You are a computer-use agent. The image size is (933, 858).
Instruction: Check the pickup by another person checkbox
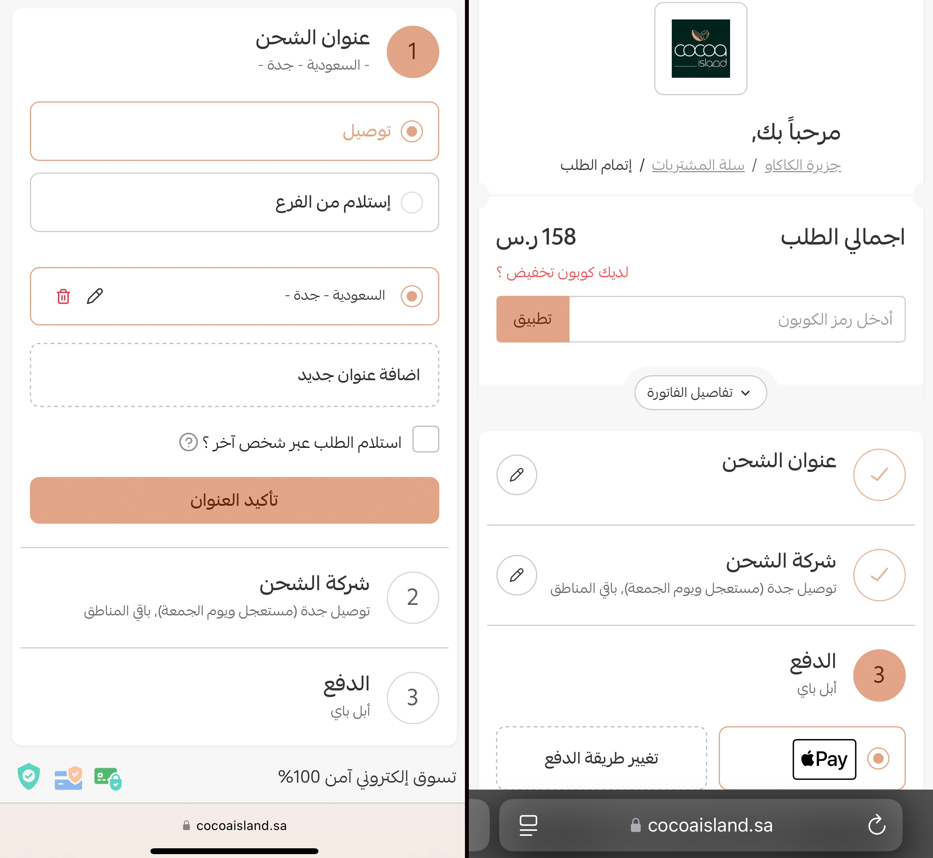[x=425, y=439]
